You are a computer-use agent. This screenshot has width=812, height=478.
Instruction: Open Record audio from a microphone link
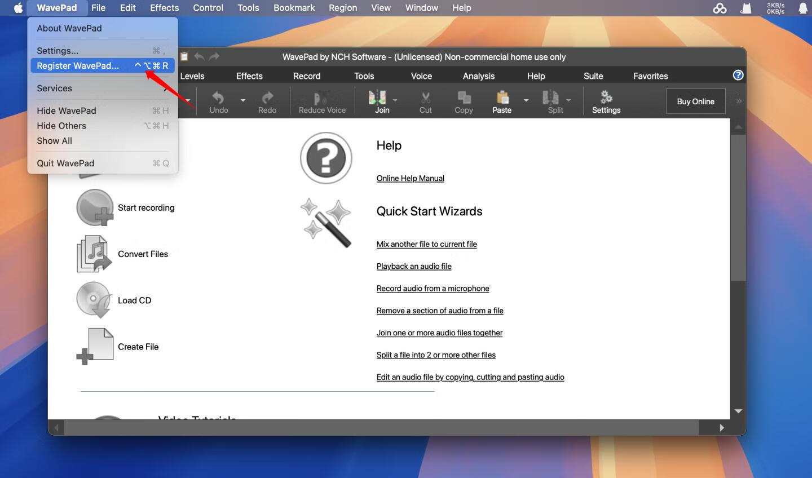click(x=433, y=288)
